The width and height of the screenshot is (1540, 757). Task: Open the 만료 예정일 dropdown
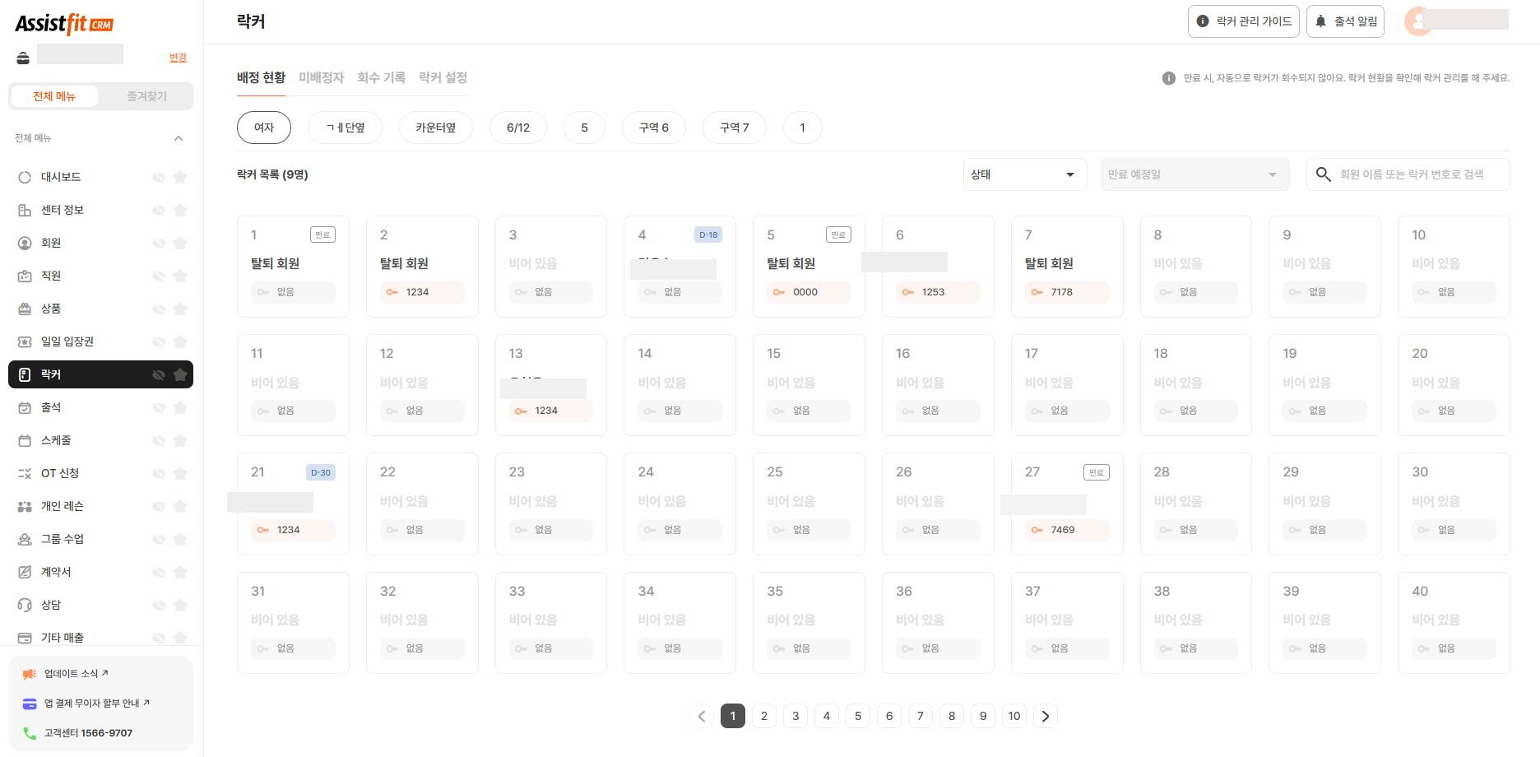pos(1194,174)
